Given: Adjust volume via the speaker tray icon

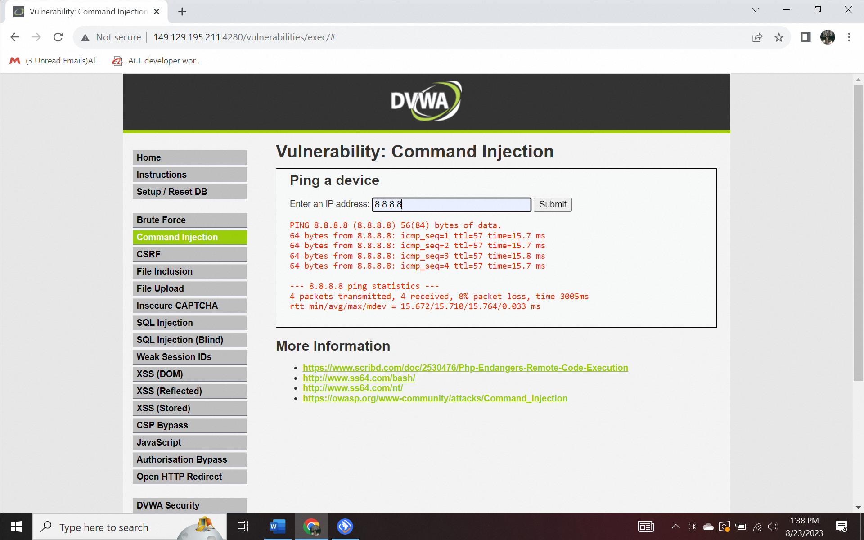Looking at the screenshot, I should pyautogui.click(x=773, y=526).
